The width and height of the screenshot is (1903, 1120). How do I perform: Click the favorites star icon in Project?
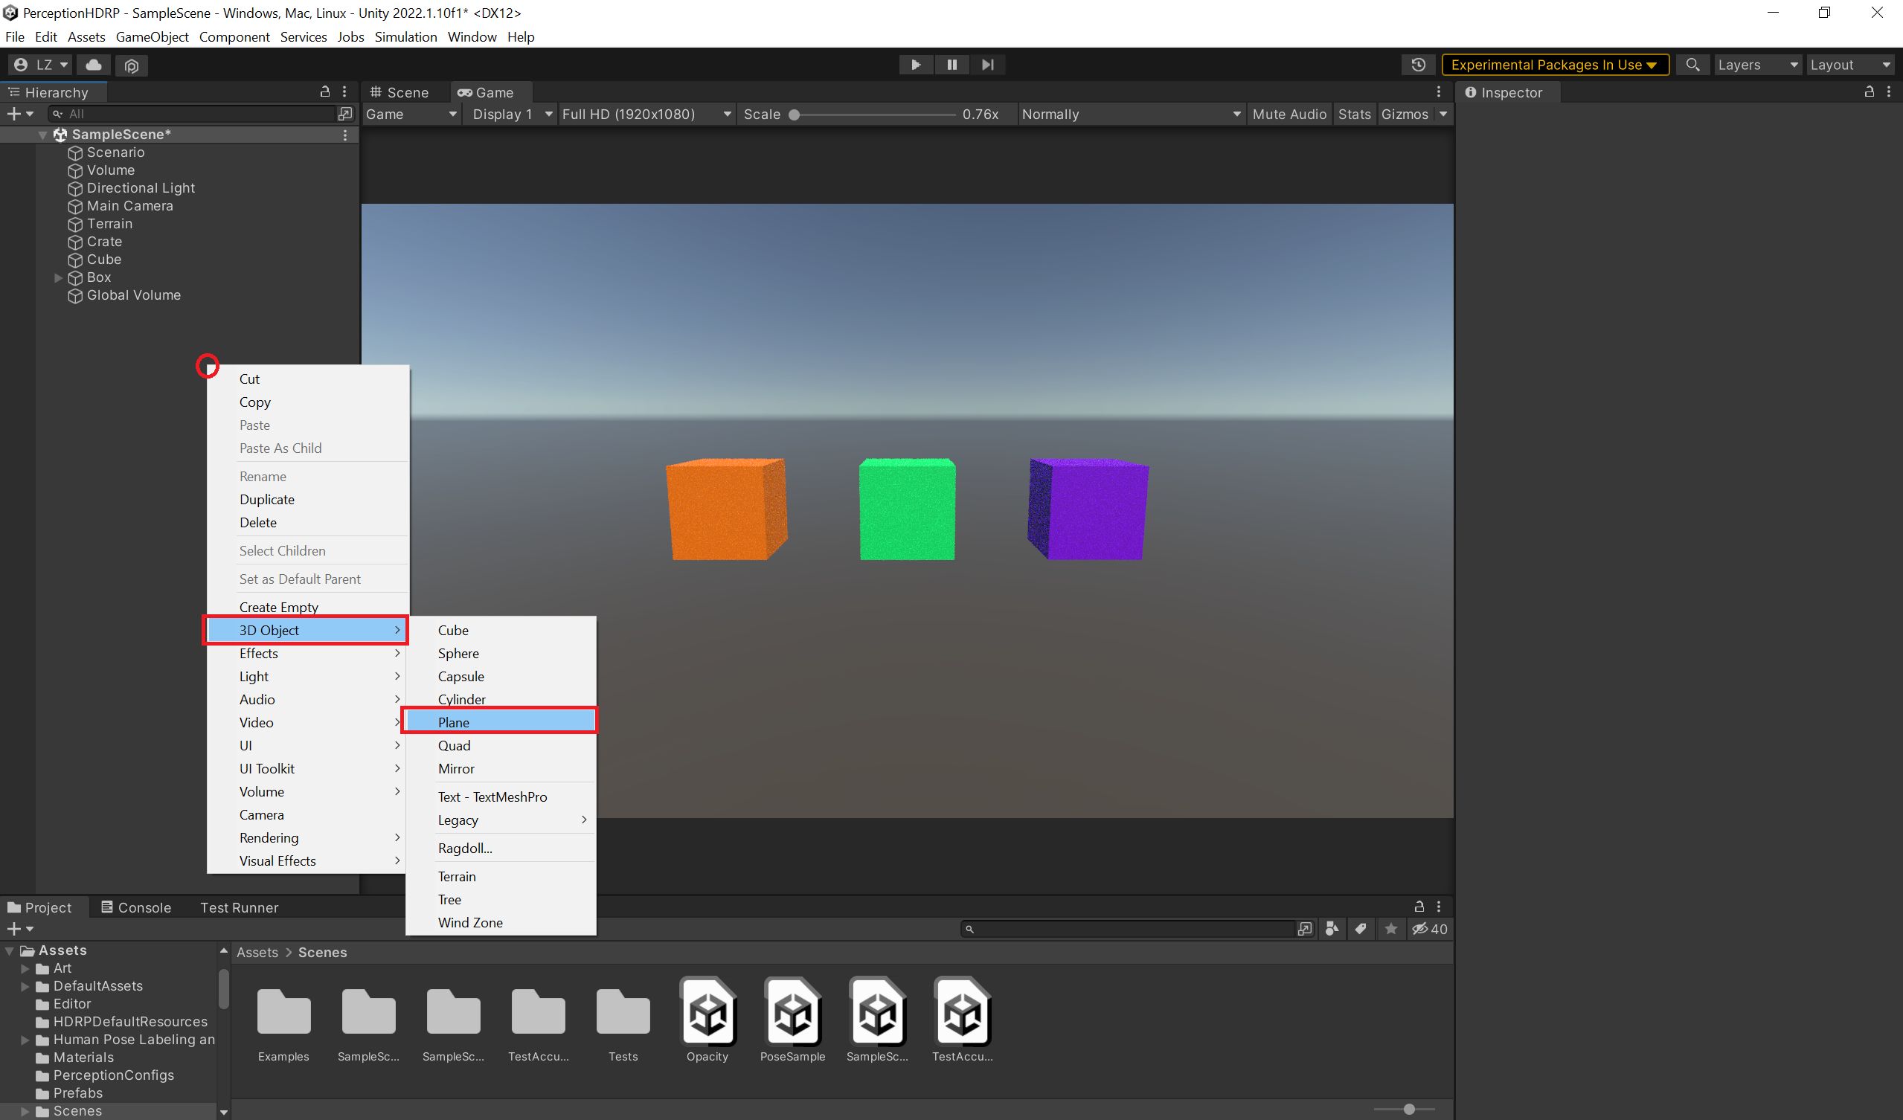(1391, 929)
